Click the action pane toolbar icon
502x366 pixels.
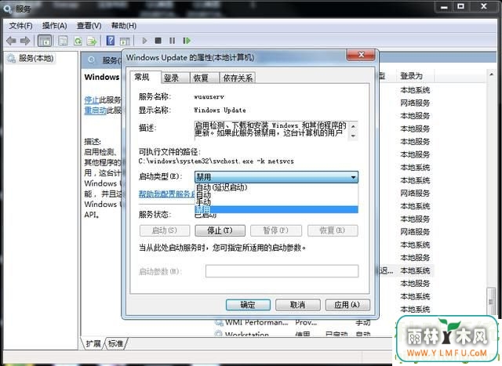(x=125, y=41)
